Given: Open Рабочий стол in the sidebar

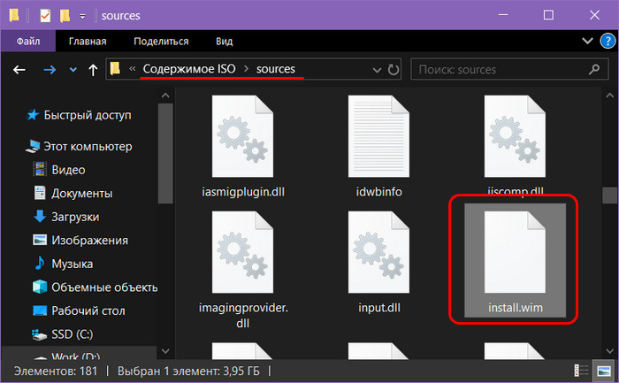Looking at the screenshot, I should 79,310.
